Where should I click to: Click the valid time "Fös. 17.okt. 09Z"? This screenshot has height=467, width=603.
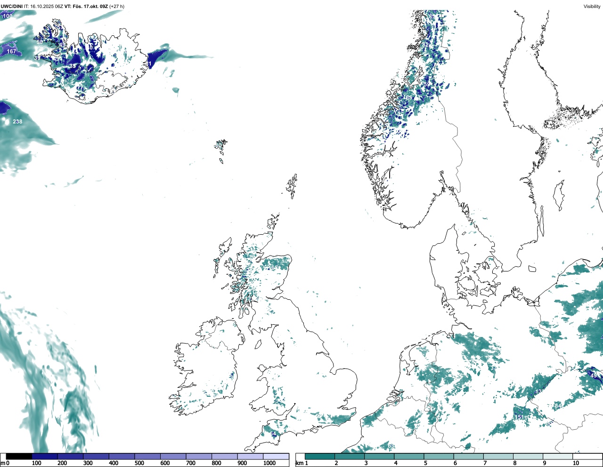(90, 7)
